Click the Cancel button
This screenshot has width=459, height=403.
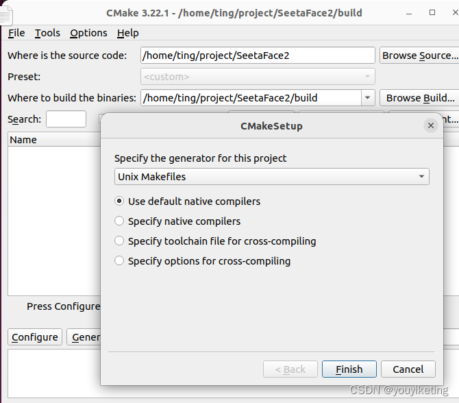click(x=408, y=369)
